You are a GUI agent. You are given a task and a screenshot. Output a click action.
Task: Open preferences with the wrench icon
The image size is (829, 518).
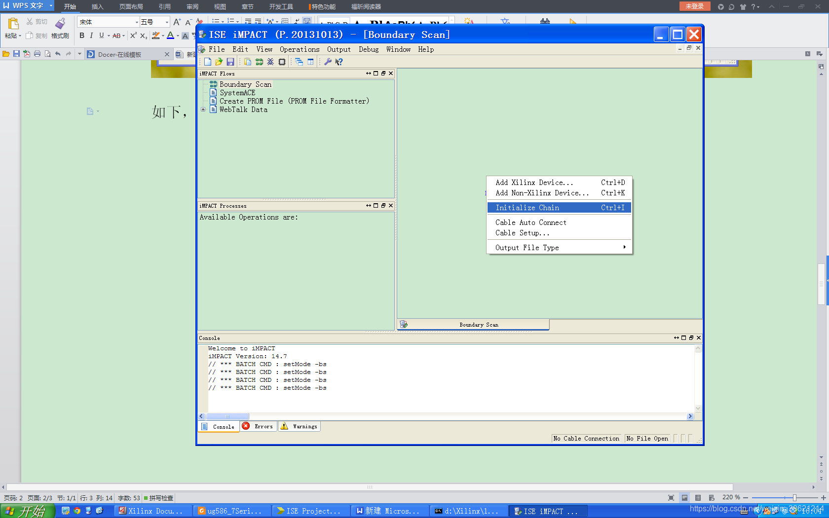(328, 62)
